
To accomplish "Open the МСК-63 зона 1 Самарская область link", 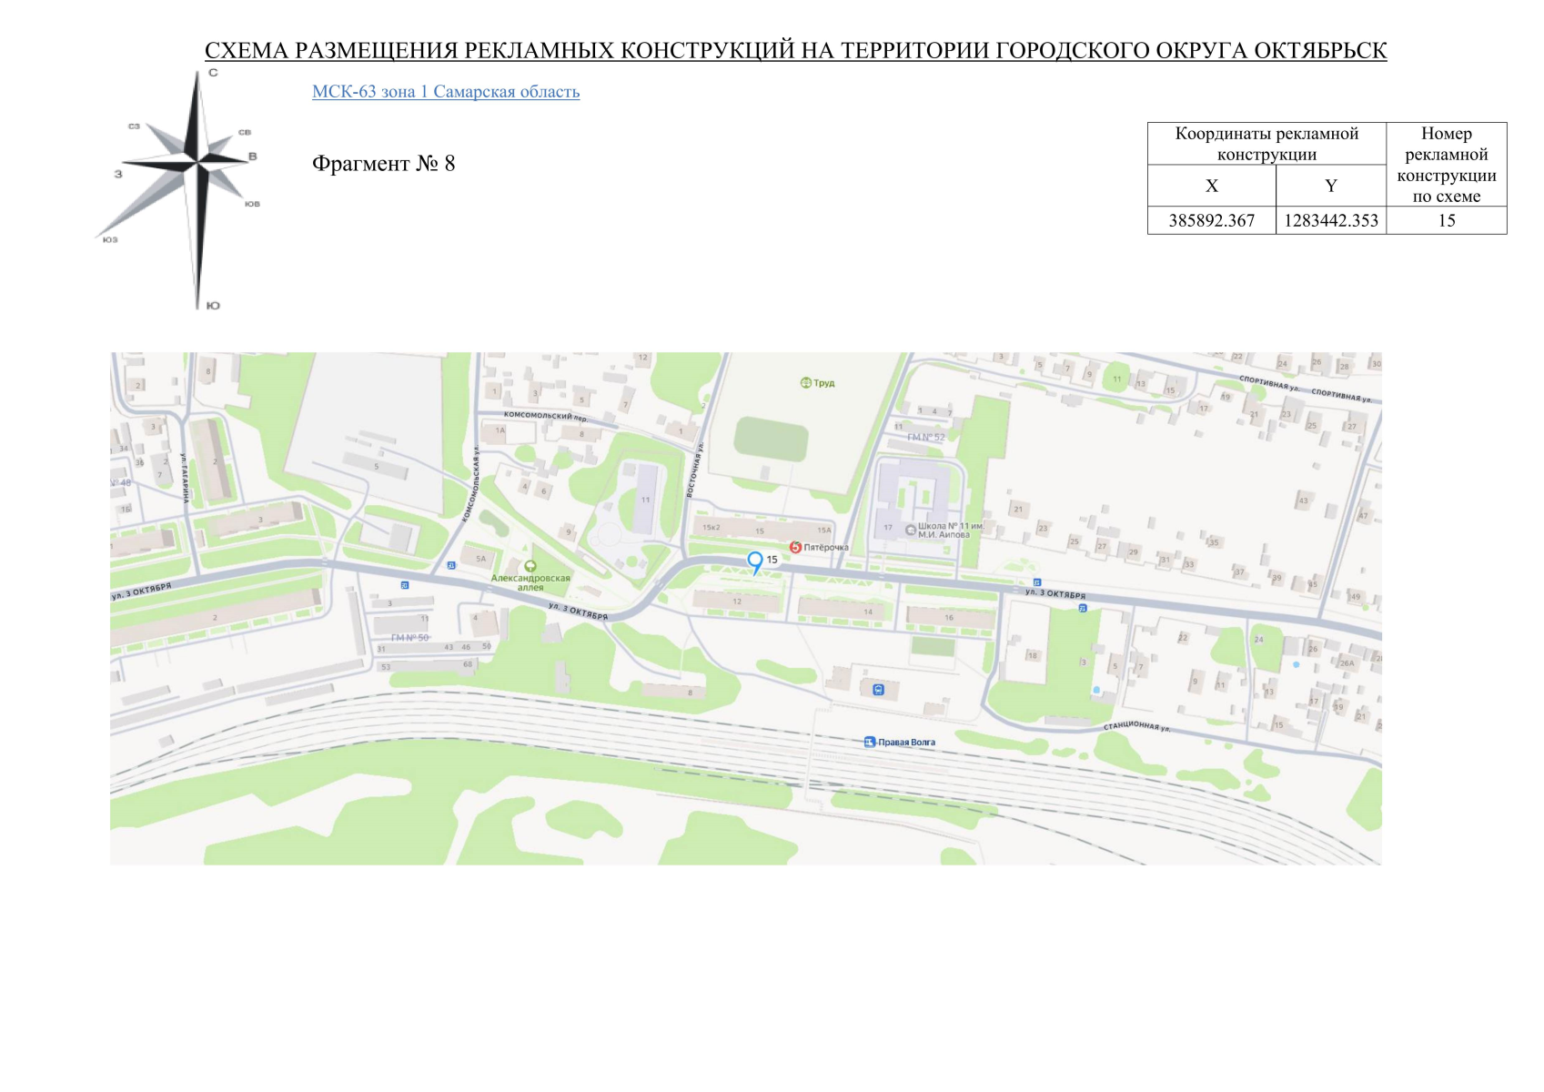I will tap(446, 92).
